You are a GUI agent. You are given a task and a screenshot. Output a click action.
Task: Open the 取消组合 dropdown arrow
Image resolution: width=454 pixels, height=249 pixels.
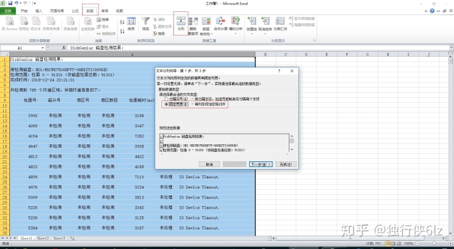pos(265,33)
